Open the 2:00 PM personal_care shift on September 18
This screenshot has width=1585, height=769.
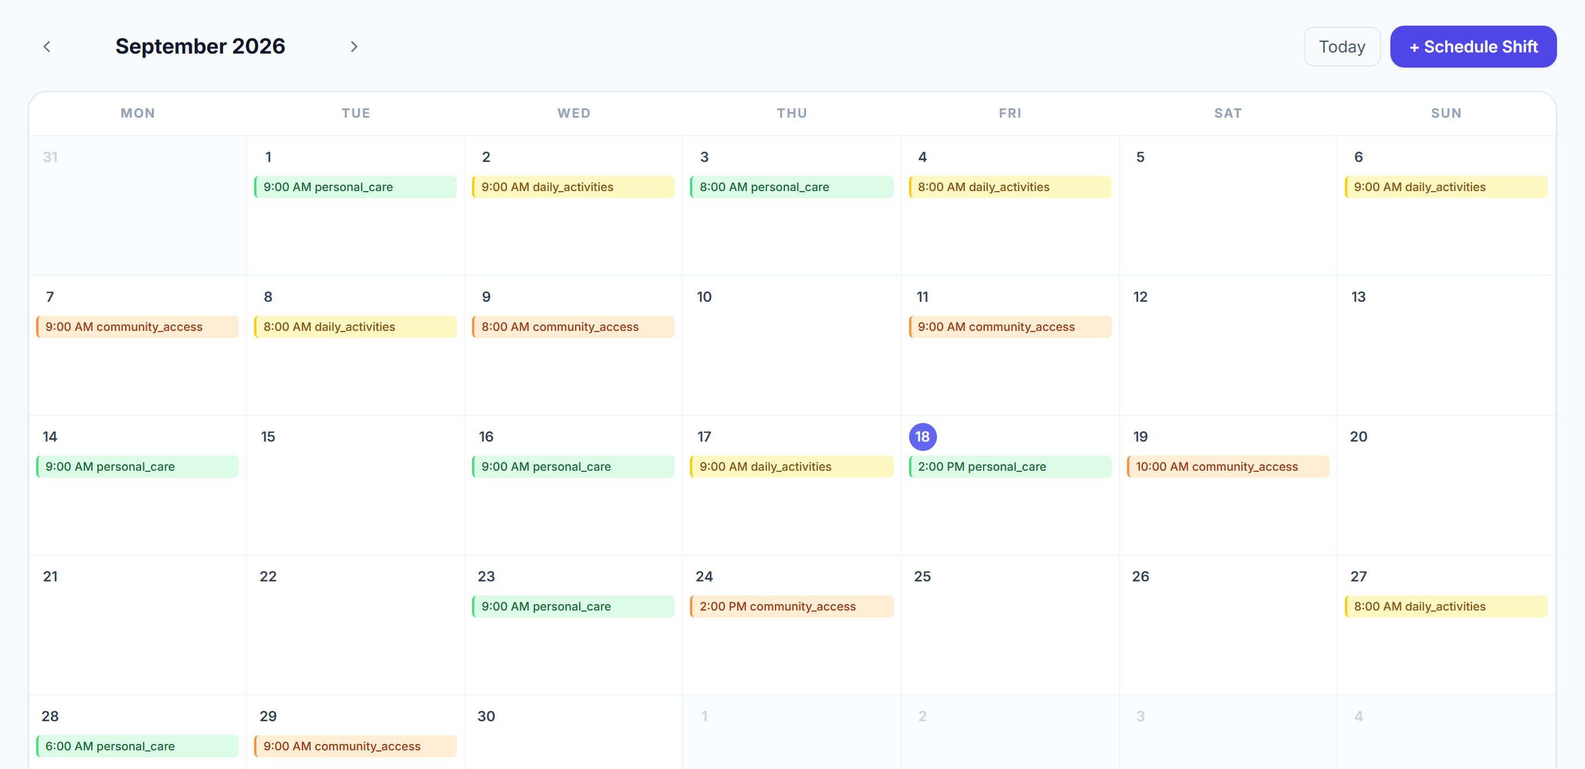pos(1010,466)
